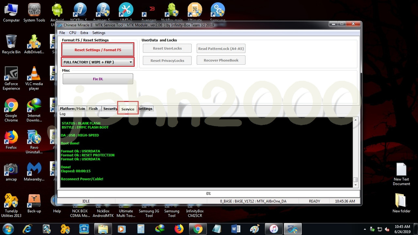Open Samsung 3G Tool shortcut

pos(149,213)
